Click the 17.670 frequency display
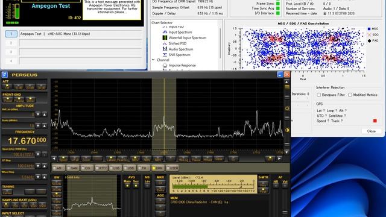The width and height of the screenshot is (386, 217). (x=25, y=140)
